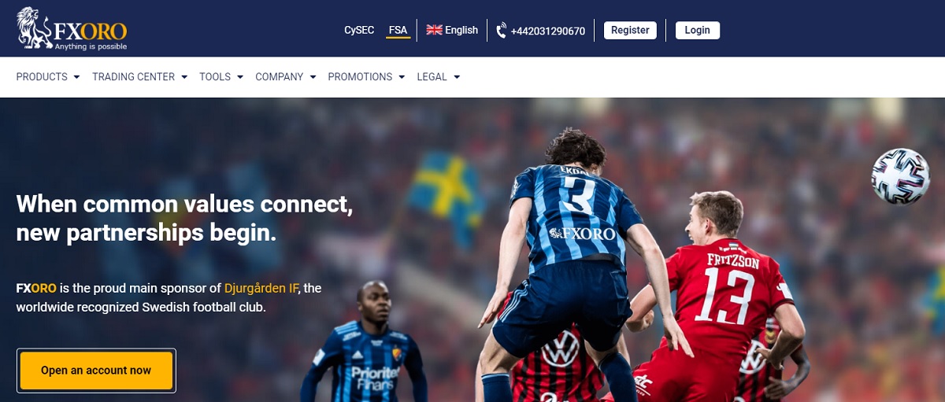
Task: Click Open an account now button
Action: (x=96, y=371)
